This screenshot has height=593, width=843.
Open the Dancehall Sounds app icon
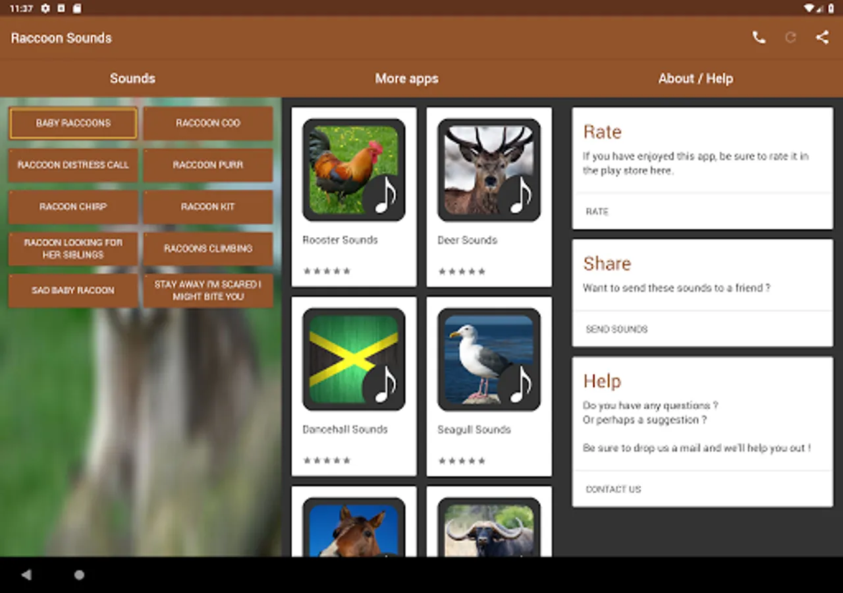click(x=354, y=359)
